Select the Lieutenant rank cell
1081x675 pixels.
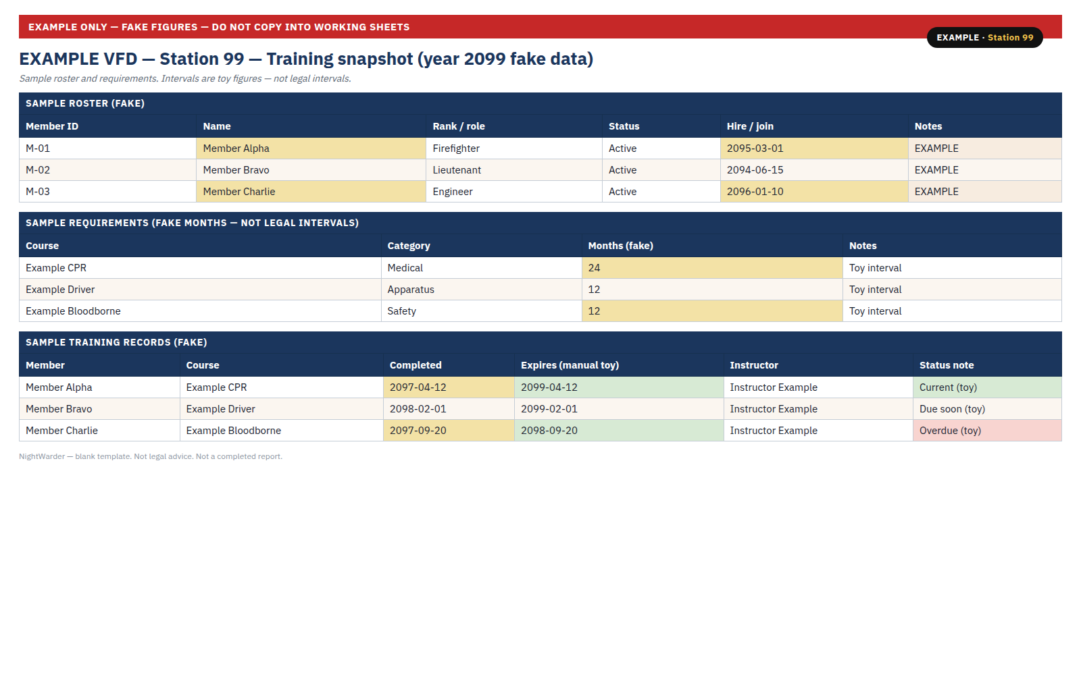514,170
